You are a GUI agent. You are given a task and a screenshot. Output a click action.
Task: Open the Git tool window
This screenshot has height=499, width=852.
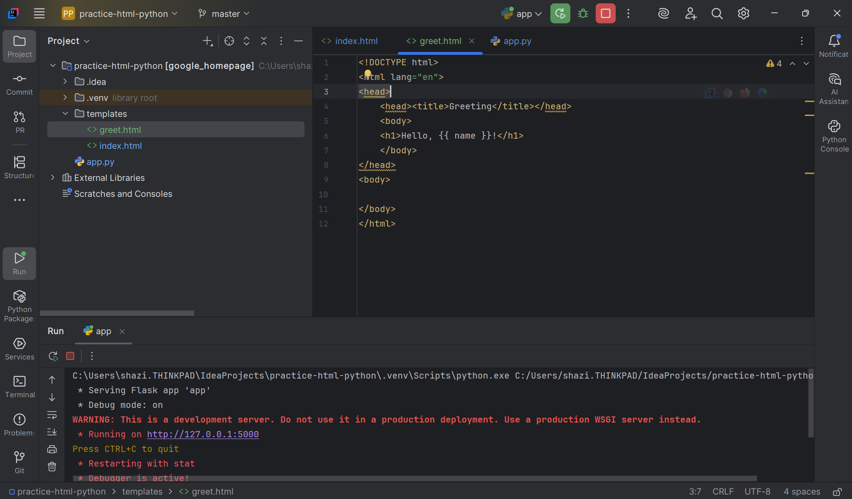point(20,463)
